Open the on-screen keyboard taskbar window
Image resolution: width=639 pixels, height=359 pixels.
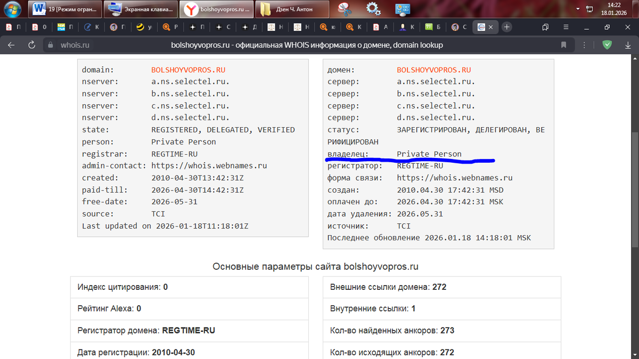[x=140, y=9]
